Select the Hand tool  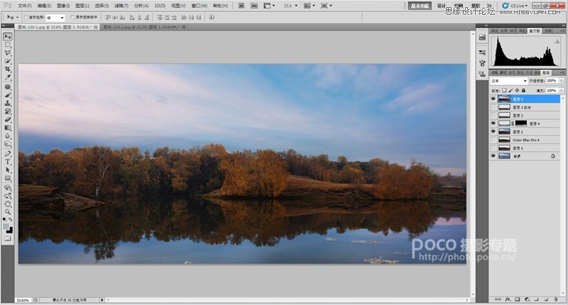(8, 204)
